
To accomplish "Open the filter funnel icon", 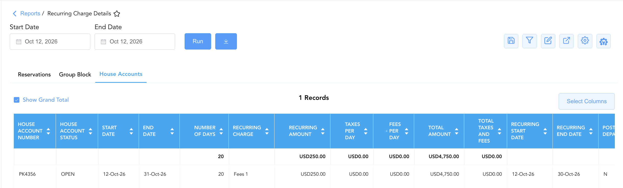I will point(530,41).
